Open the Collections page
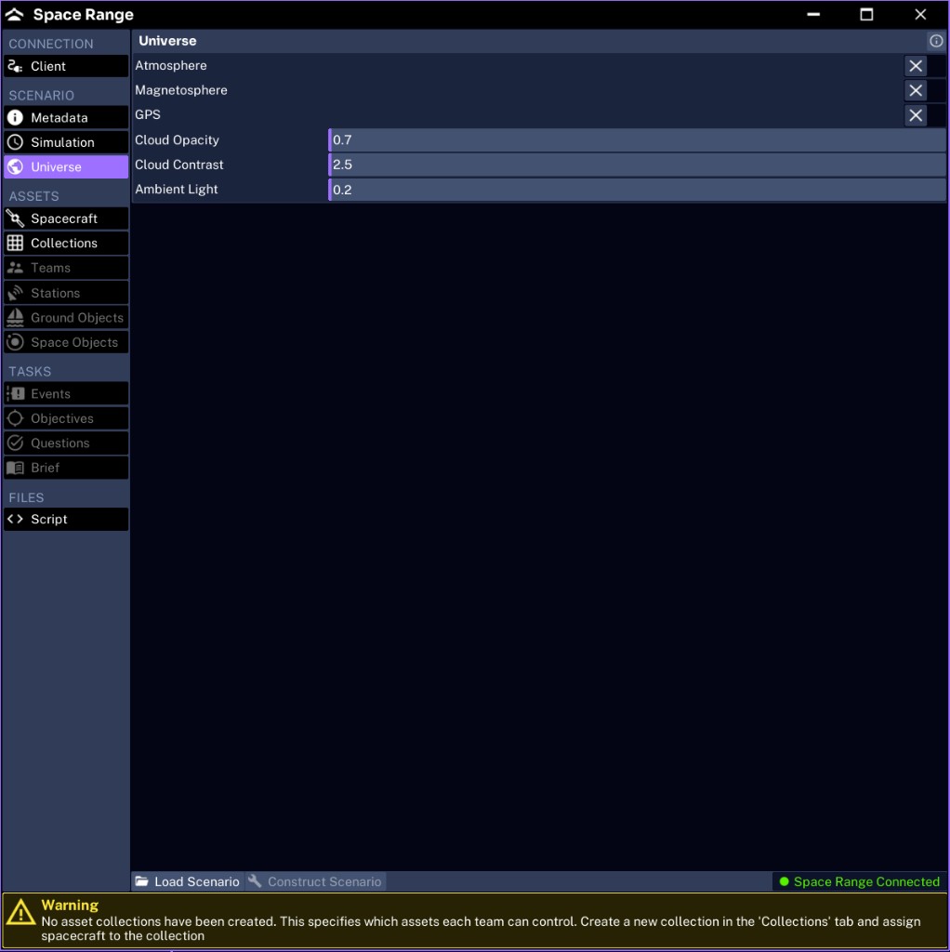The image size is (950, 952). [66, 244]
